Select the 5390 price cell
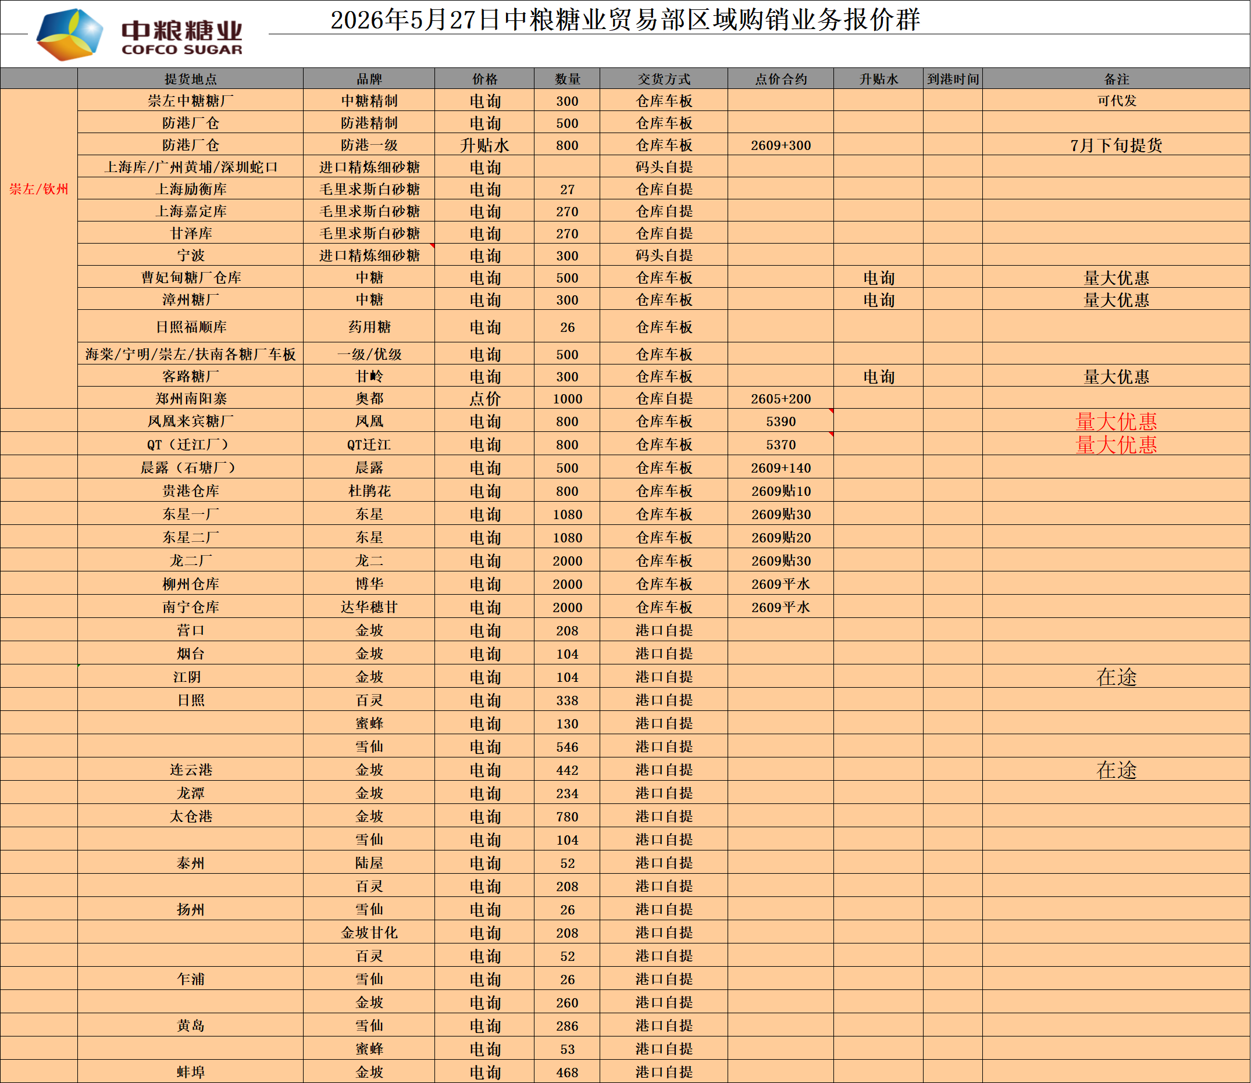 [x=780, y=421]
